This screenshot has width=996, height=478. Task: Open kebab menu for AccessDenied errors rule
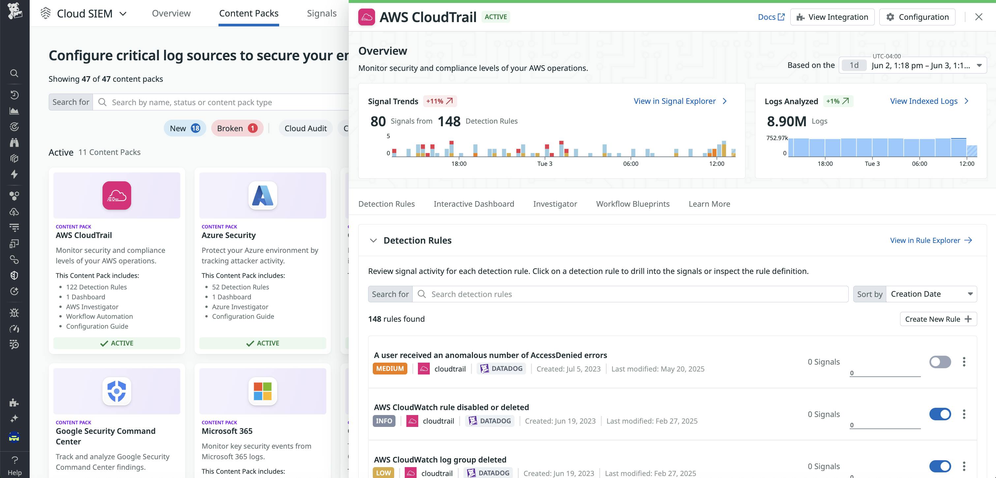pos(964,362)
